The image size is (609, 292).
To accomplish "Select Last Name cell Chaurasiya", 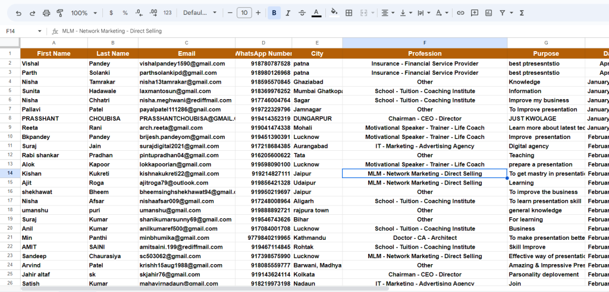I will [x=112, y=256].
